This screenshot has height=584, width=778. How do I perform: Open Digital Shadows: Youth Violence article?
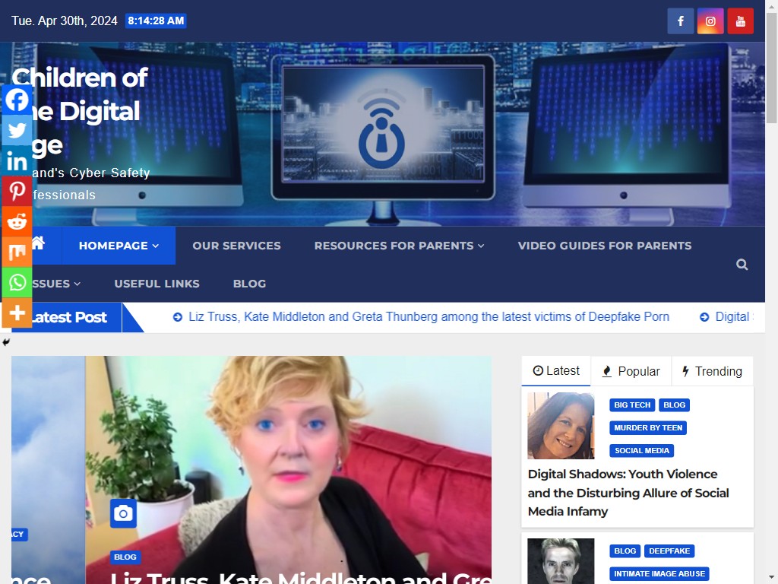pyautogui.click(x=628, y=493)
